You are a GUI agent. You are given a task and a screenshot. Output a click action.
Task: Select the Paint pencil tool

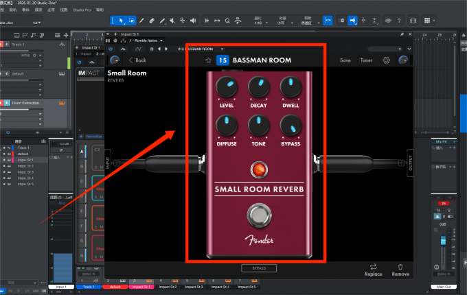(x=162, y=21)
